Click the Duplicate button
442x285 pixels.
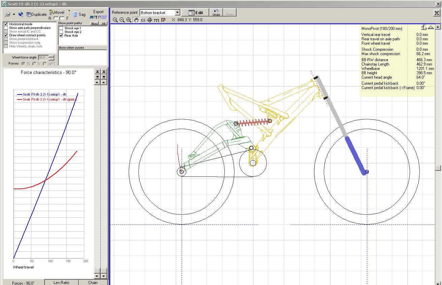click(36, 14)
